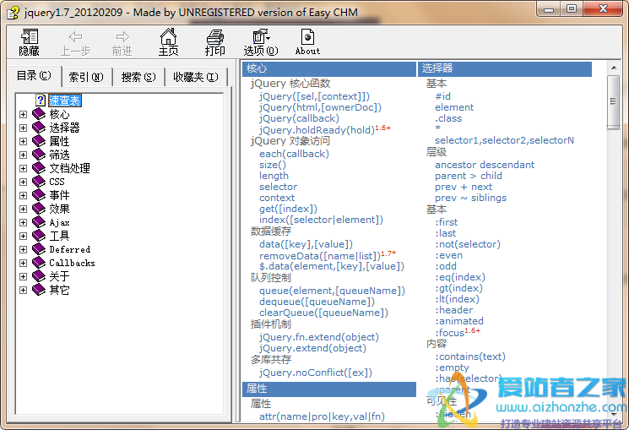Image resolution: width=629 pixels, height=430 pixels.
Task: Open the attr(name|pro|key,val|fn) link
Action: (322, 416)
